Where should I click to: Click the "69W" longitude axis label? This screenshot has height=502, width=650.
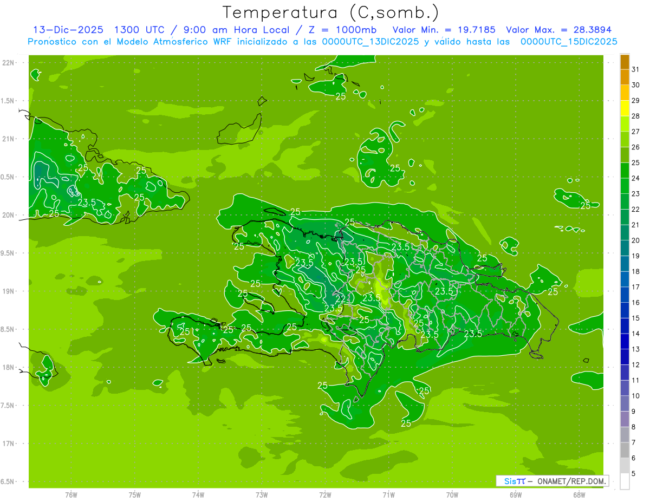point(515,494)
